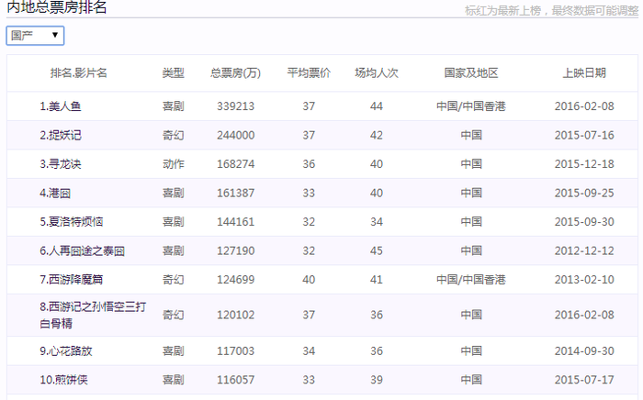Click the 类型 column header

pos(173,73)
